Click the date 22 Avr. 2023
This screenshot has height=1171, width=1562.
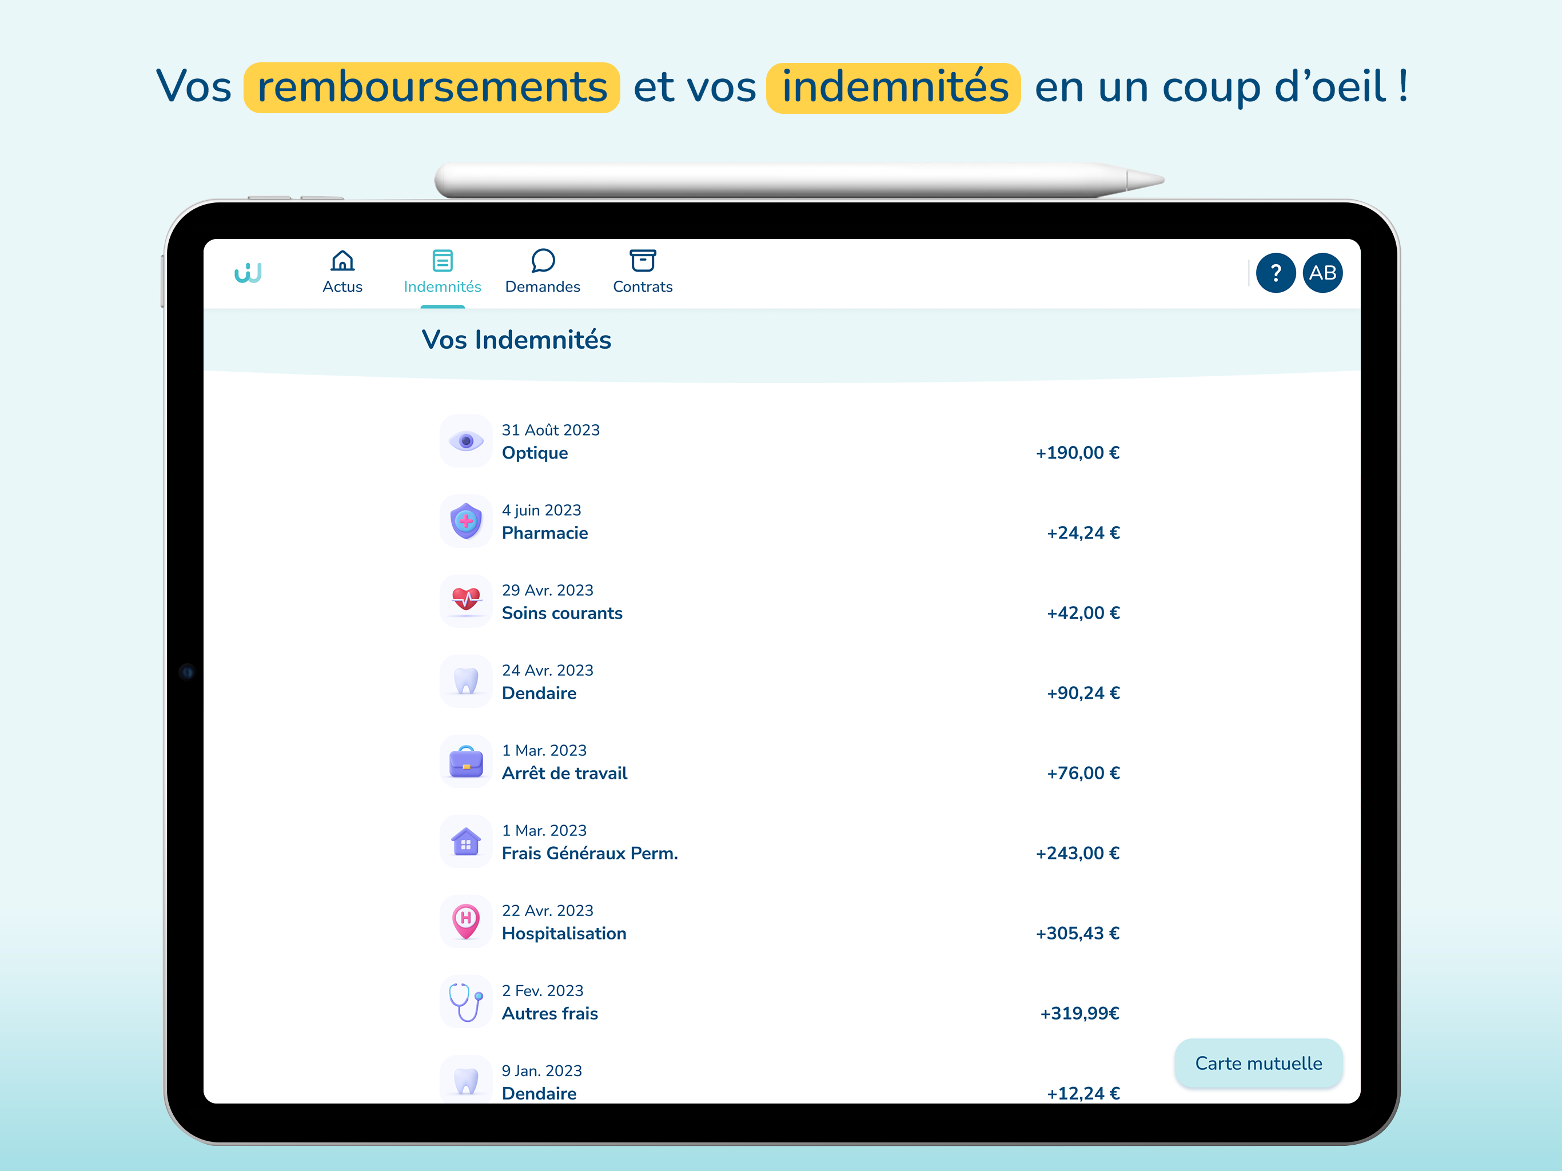pyautogui.click(x=547, y=910)
